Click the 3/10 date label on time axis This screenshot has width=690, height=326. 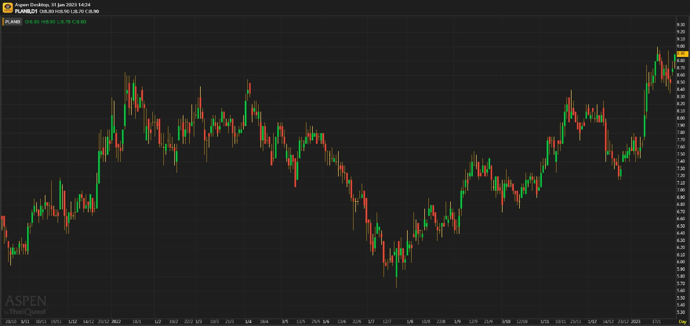tap(506, 321)
